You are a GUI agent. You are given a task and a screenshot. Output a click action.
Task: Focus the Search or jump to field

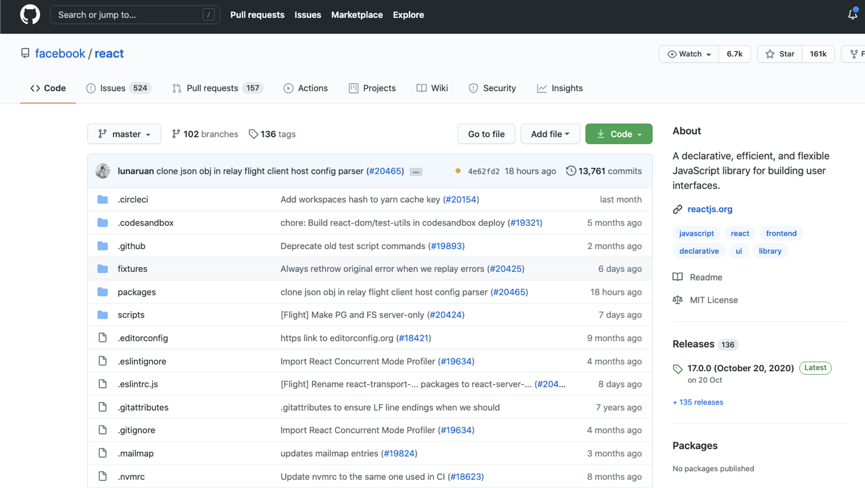point(135,15)
